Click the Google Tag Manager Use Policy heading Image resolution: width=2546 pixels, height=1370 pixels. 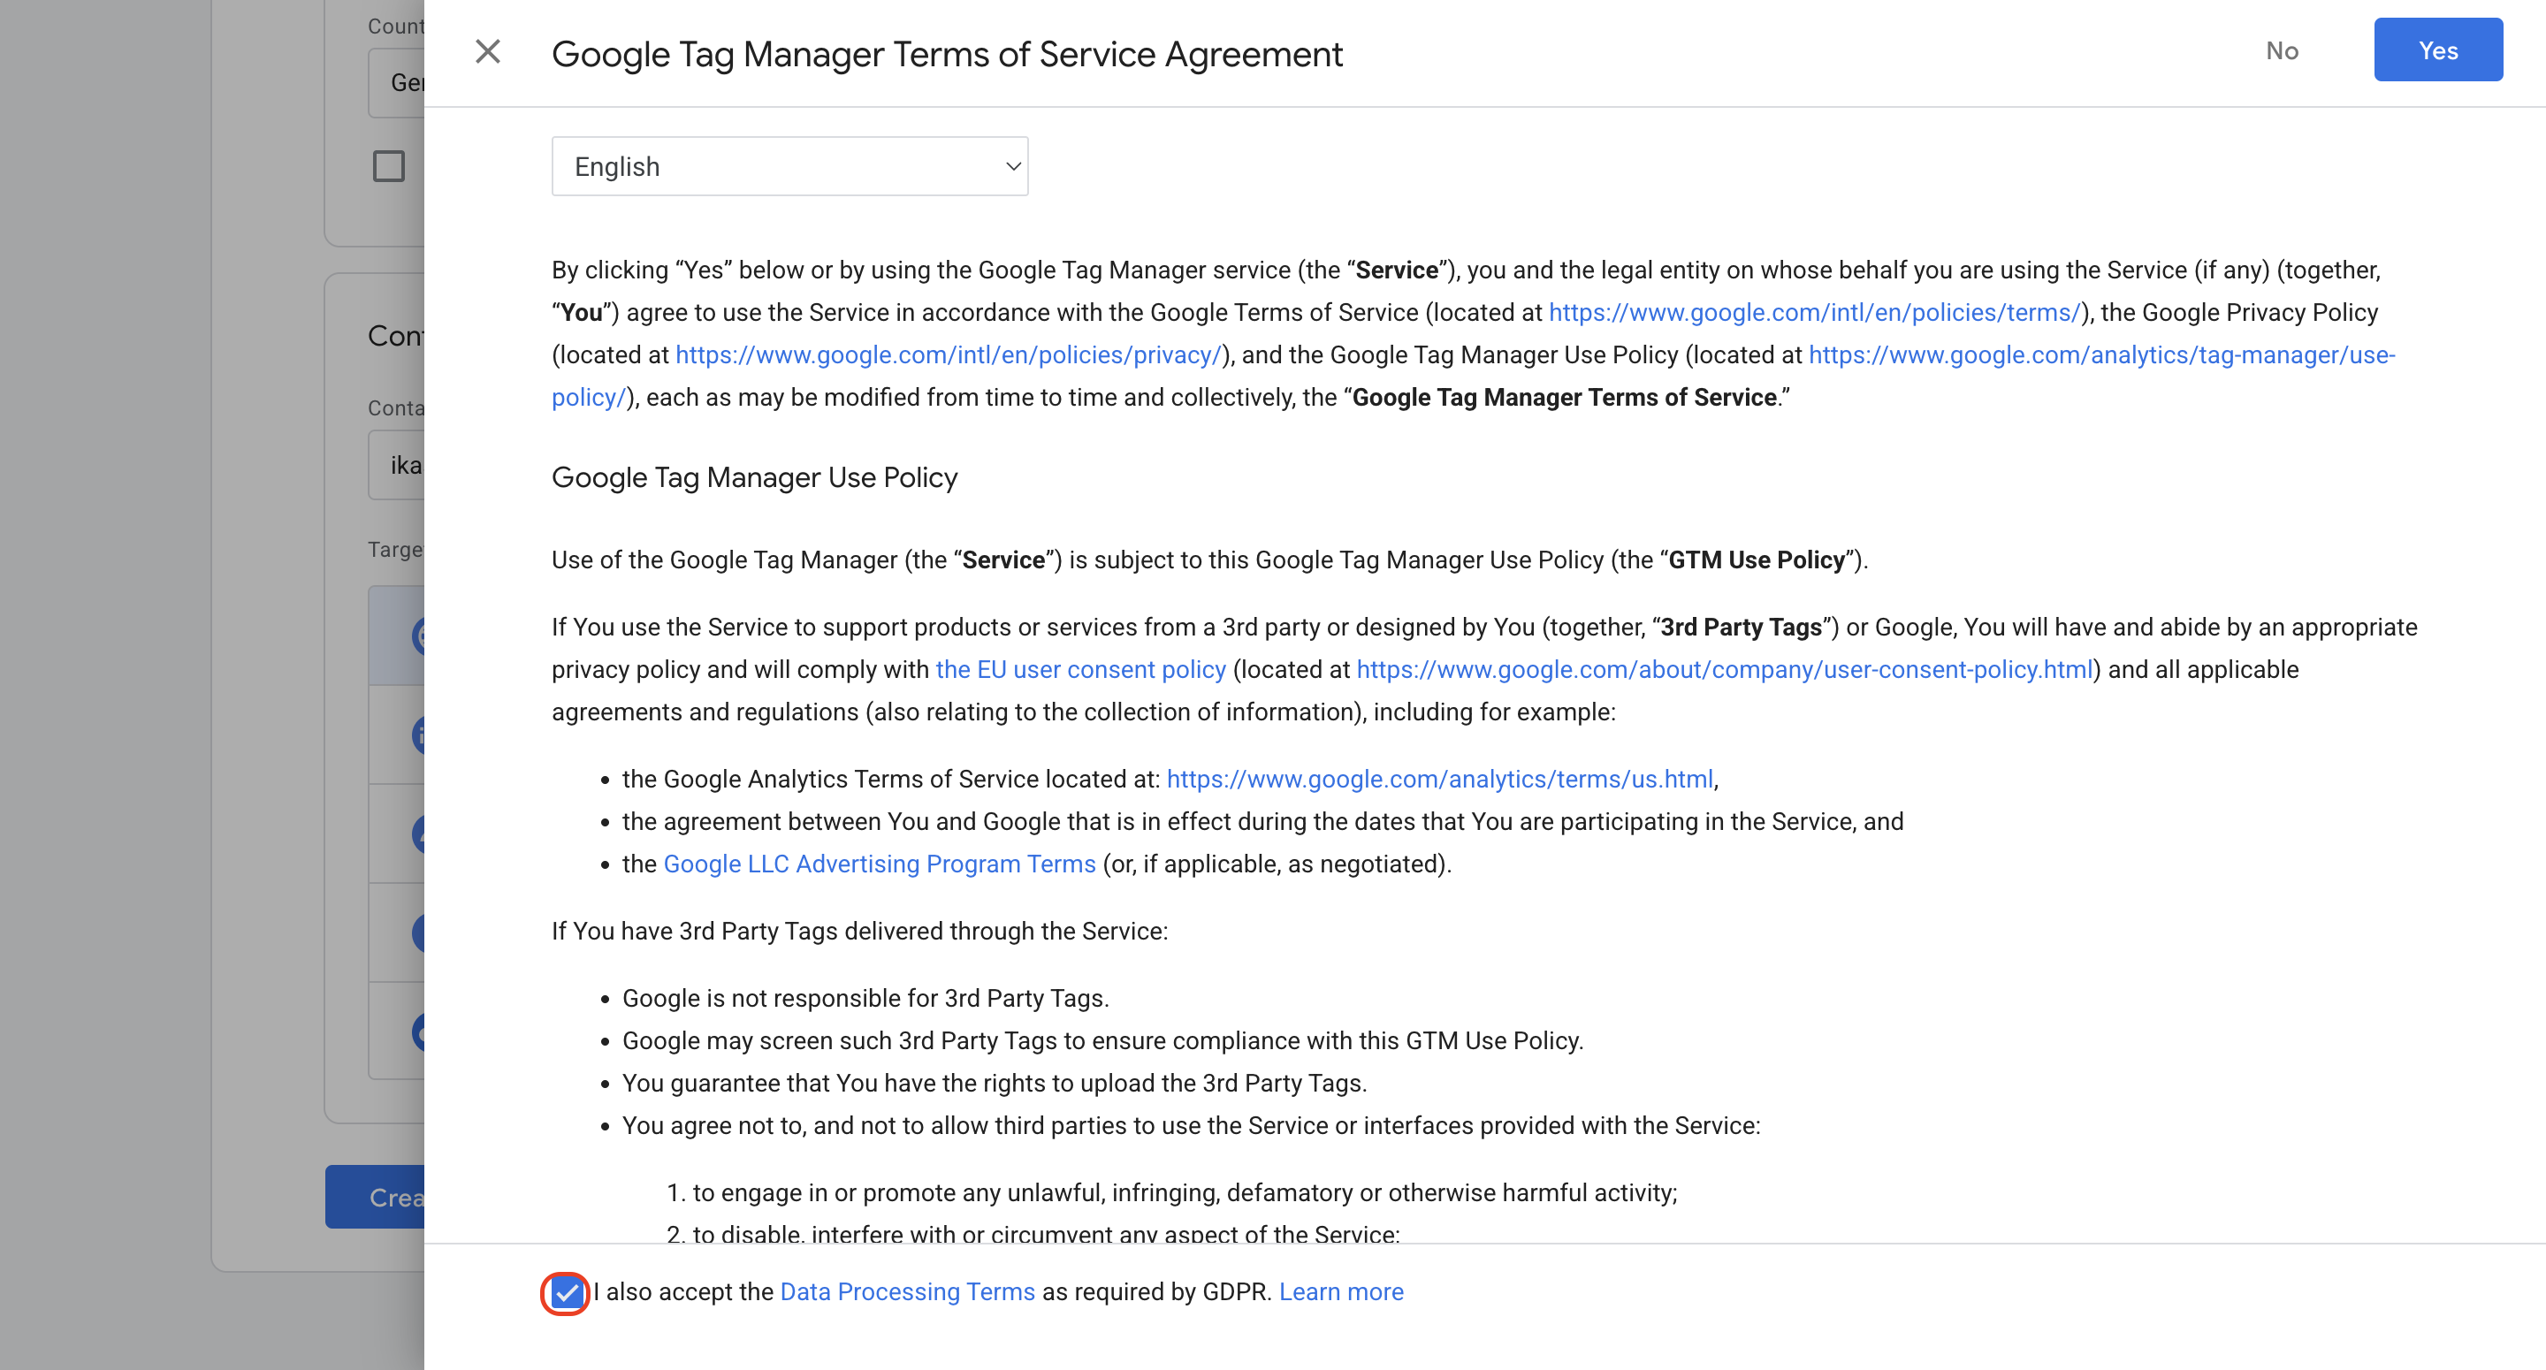(754, 477)
